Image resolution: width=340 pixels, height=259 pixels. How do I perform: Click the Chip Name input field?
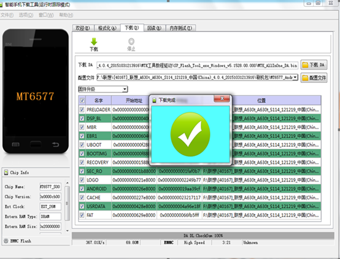click(x=50, y=187)
